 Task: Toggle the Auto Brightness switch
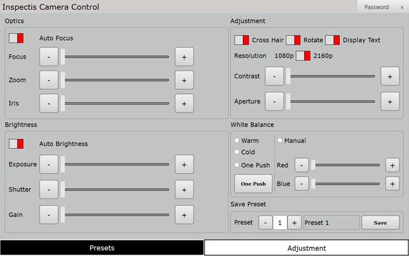click(17, 144)
